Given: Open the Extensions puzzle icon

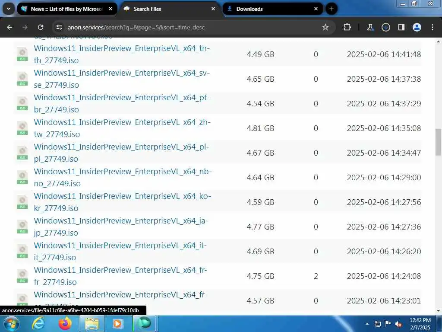Looking at the screenshot, I should pos(347,27).
